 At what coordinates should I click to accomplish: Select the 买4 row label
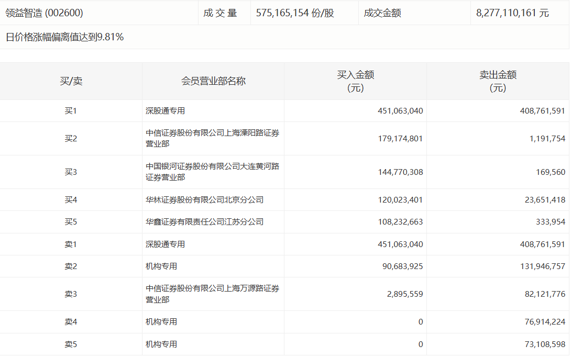click(x=71, y=200)
